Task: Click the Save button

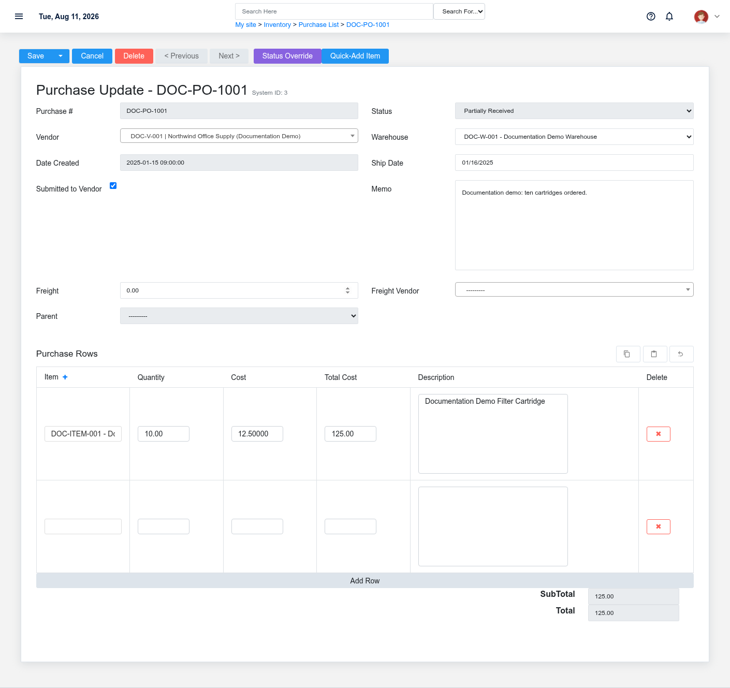Action: pos(36,56)
